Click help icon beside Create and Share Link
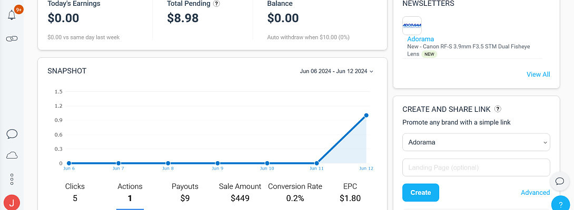The image size is (574, 210). [498, 109]
